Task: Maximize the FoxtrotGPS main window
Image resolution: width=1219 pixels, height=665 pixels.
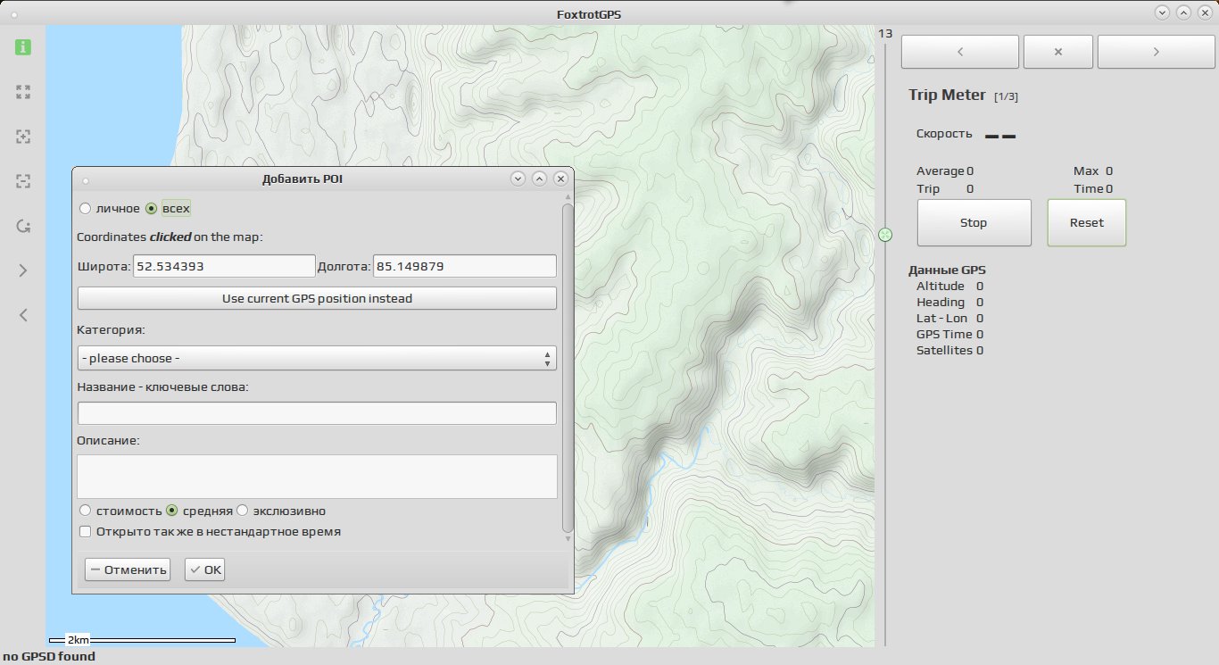Action: click(x=1183, y=12)
